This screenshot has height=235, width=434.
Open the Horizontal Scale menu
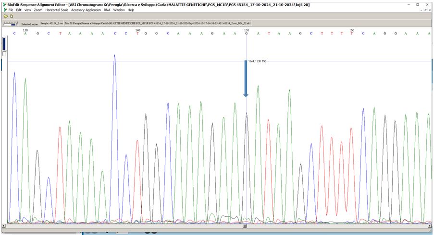pyautogui.click(x=57, y=10)
